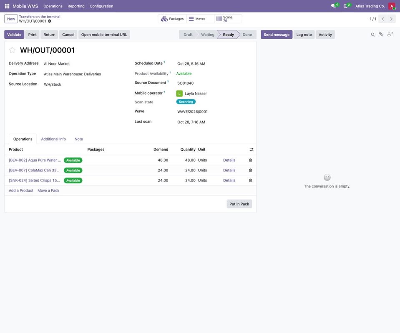
Task: Click Scheduled Date help question mark
Action: click(x=164, y=62)
